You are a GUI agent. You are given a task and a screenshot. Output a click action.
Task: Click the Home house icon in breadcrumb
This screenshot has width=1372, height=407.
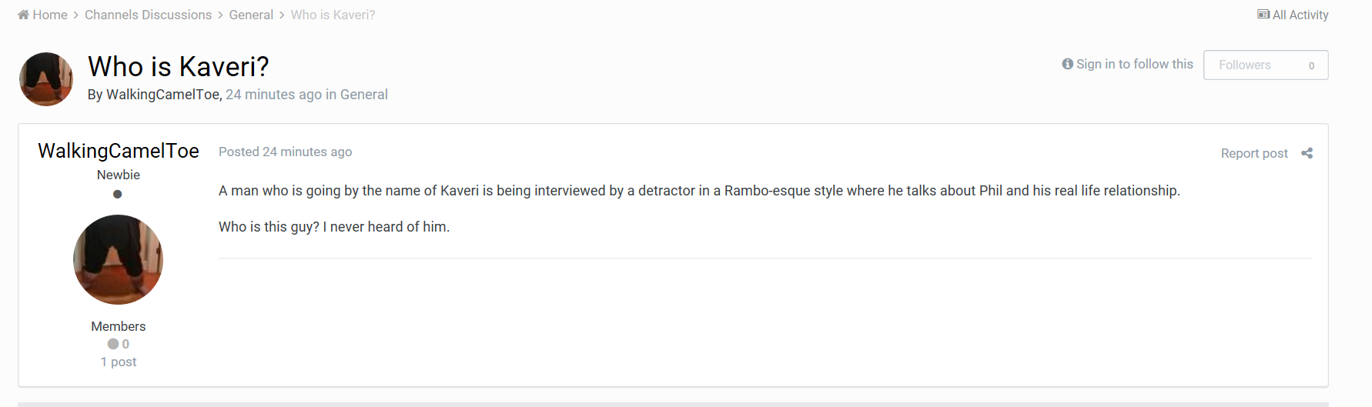click(x=23, y=15)
